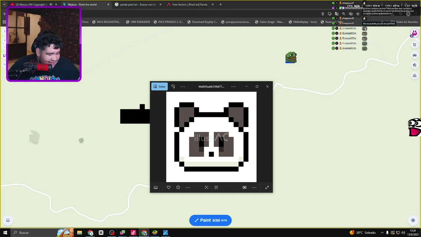Open File Explorer from taskbar
Screen dimensions: 421x237
pos(80,233)
